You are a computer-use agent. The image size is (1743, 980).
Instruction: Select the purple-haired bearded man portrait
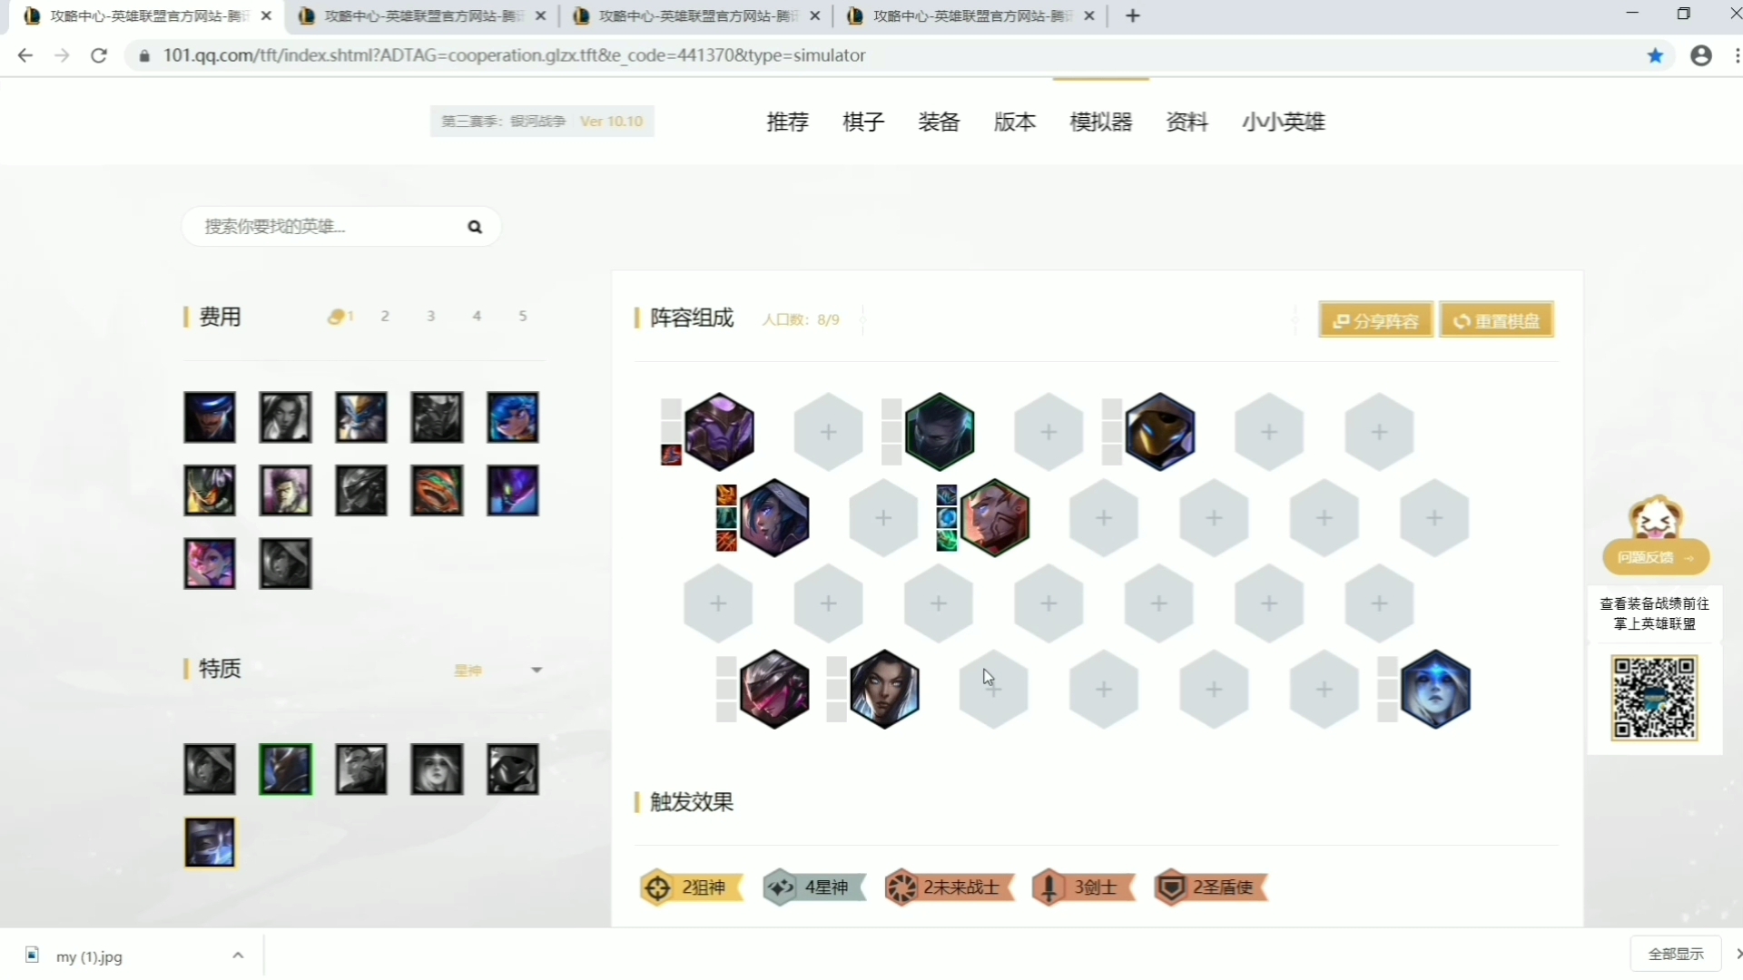point(286,491)
